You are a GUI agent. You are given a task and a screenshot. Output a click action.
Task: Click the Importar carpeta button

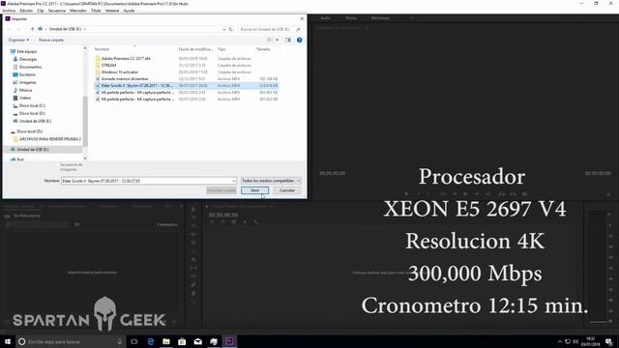point(221,190)
